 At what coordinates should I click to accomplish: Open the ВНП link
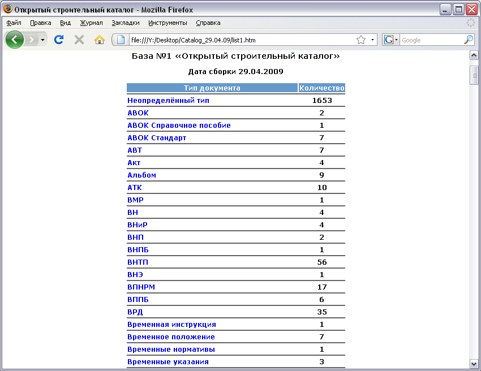pyautogui.click(x=135, y=238)
